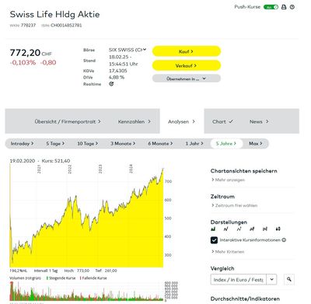Click the magnifier search button beside Vergleich
The width and height of the screenshot is (311, 304).
[289, 279]
